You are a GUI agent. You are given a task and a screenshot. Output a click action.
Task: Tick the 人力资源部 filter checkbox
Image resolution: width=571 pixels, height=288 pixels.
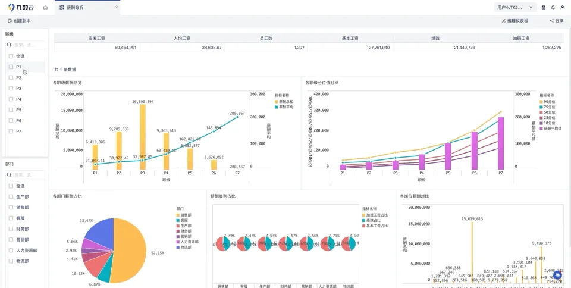pyautogui.click(x=11, y=251)
